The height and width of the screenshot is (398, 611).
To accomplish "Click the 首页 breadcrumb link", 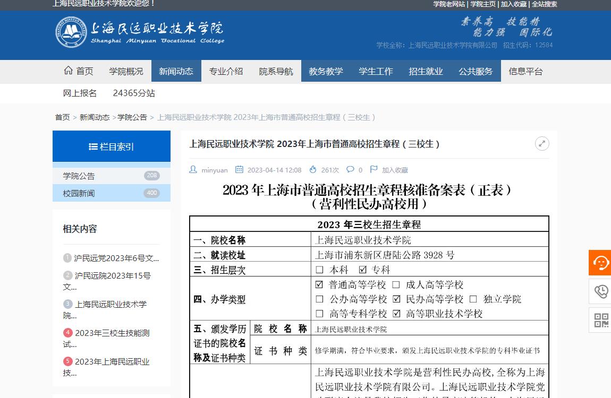I will pyautogui.click(x=62, y=117).
